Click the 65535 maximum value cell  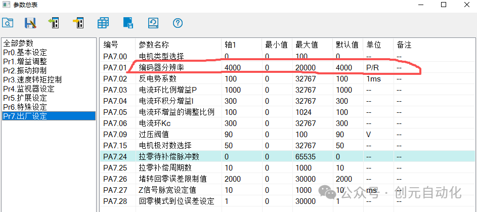point(306,157)
